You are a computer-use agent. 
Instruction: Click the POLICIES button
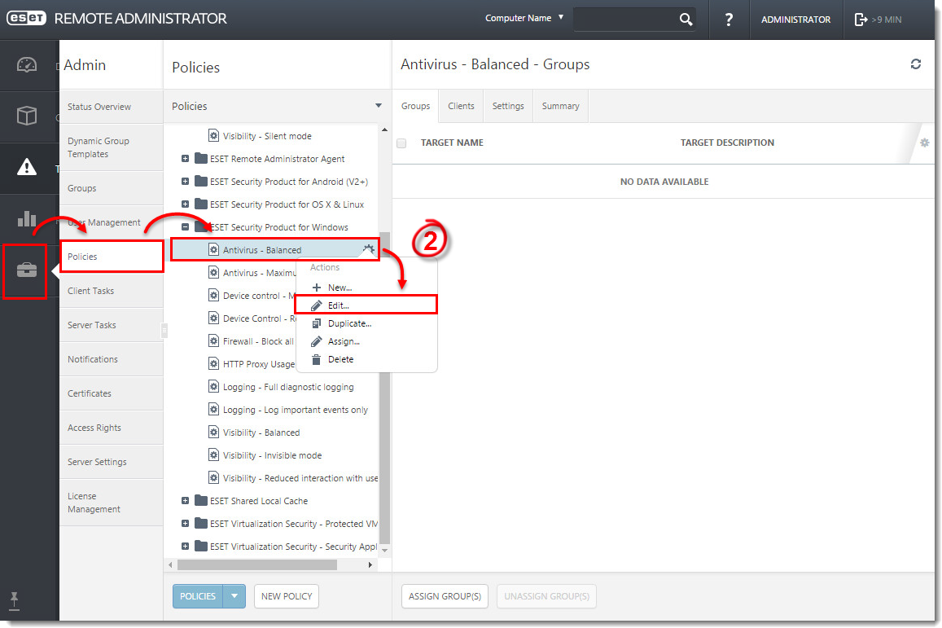click(x=198, y=596)
